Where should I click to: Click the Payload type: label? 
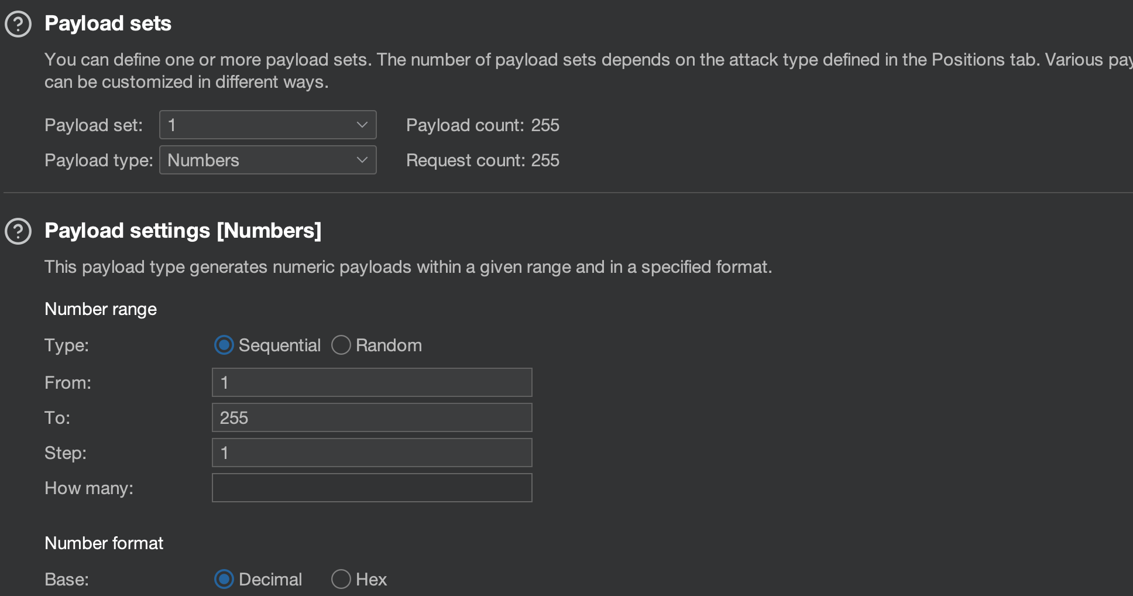(x=98, y=160)
